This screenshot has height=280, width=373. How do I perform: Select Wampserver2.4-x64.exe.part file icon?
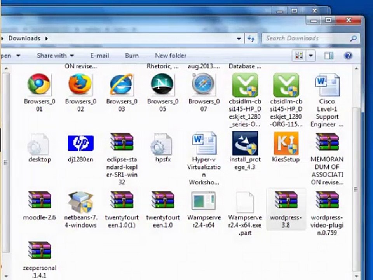pyautogui.click(x=245, y=202)
